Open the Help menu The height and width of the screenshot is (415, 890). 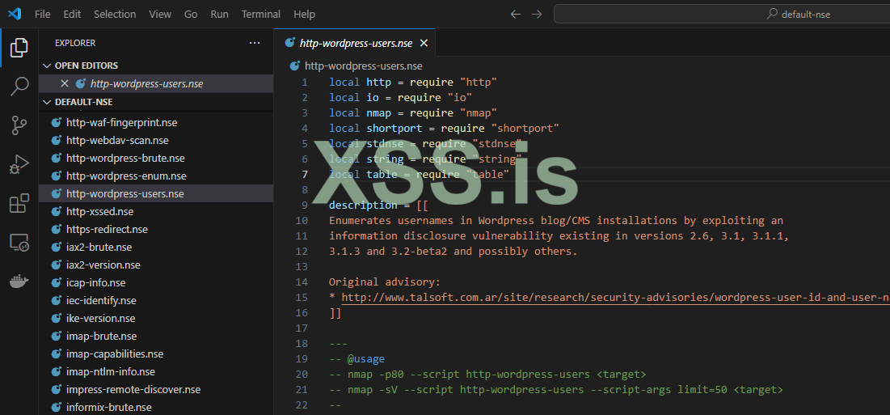pyautogui.click(x=305, y=15)
